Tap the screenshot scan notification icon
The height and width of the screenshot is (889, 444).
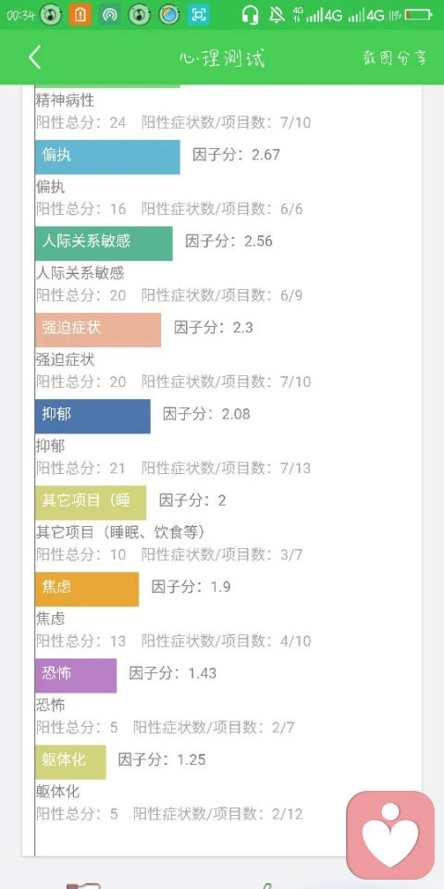tap(198, 16)
